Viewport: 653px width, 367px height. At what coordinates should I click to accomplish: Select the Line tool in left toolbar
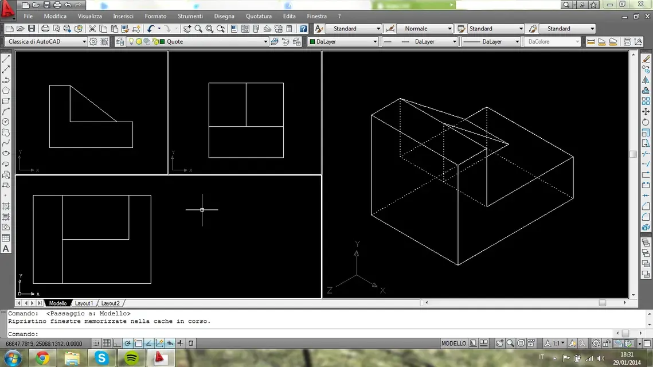point(6,58)
